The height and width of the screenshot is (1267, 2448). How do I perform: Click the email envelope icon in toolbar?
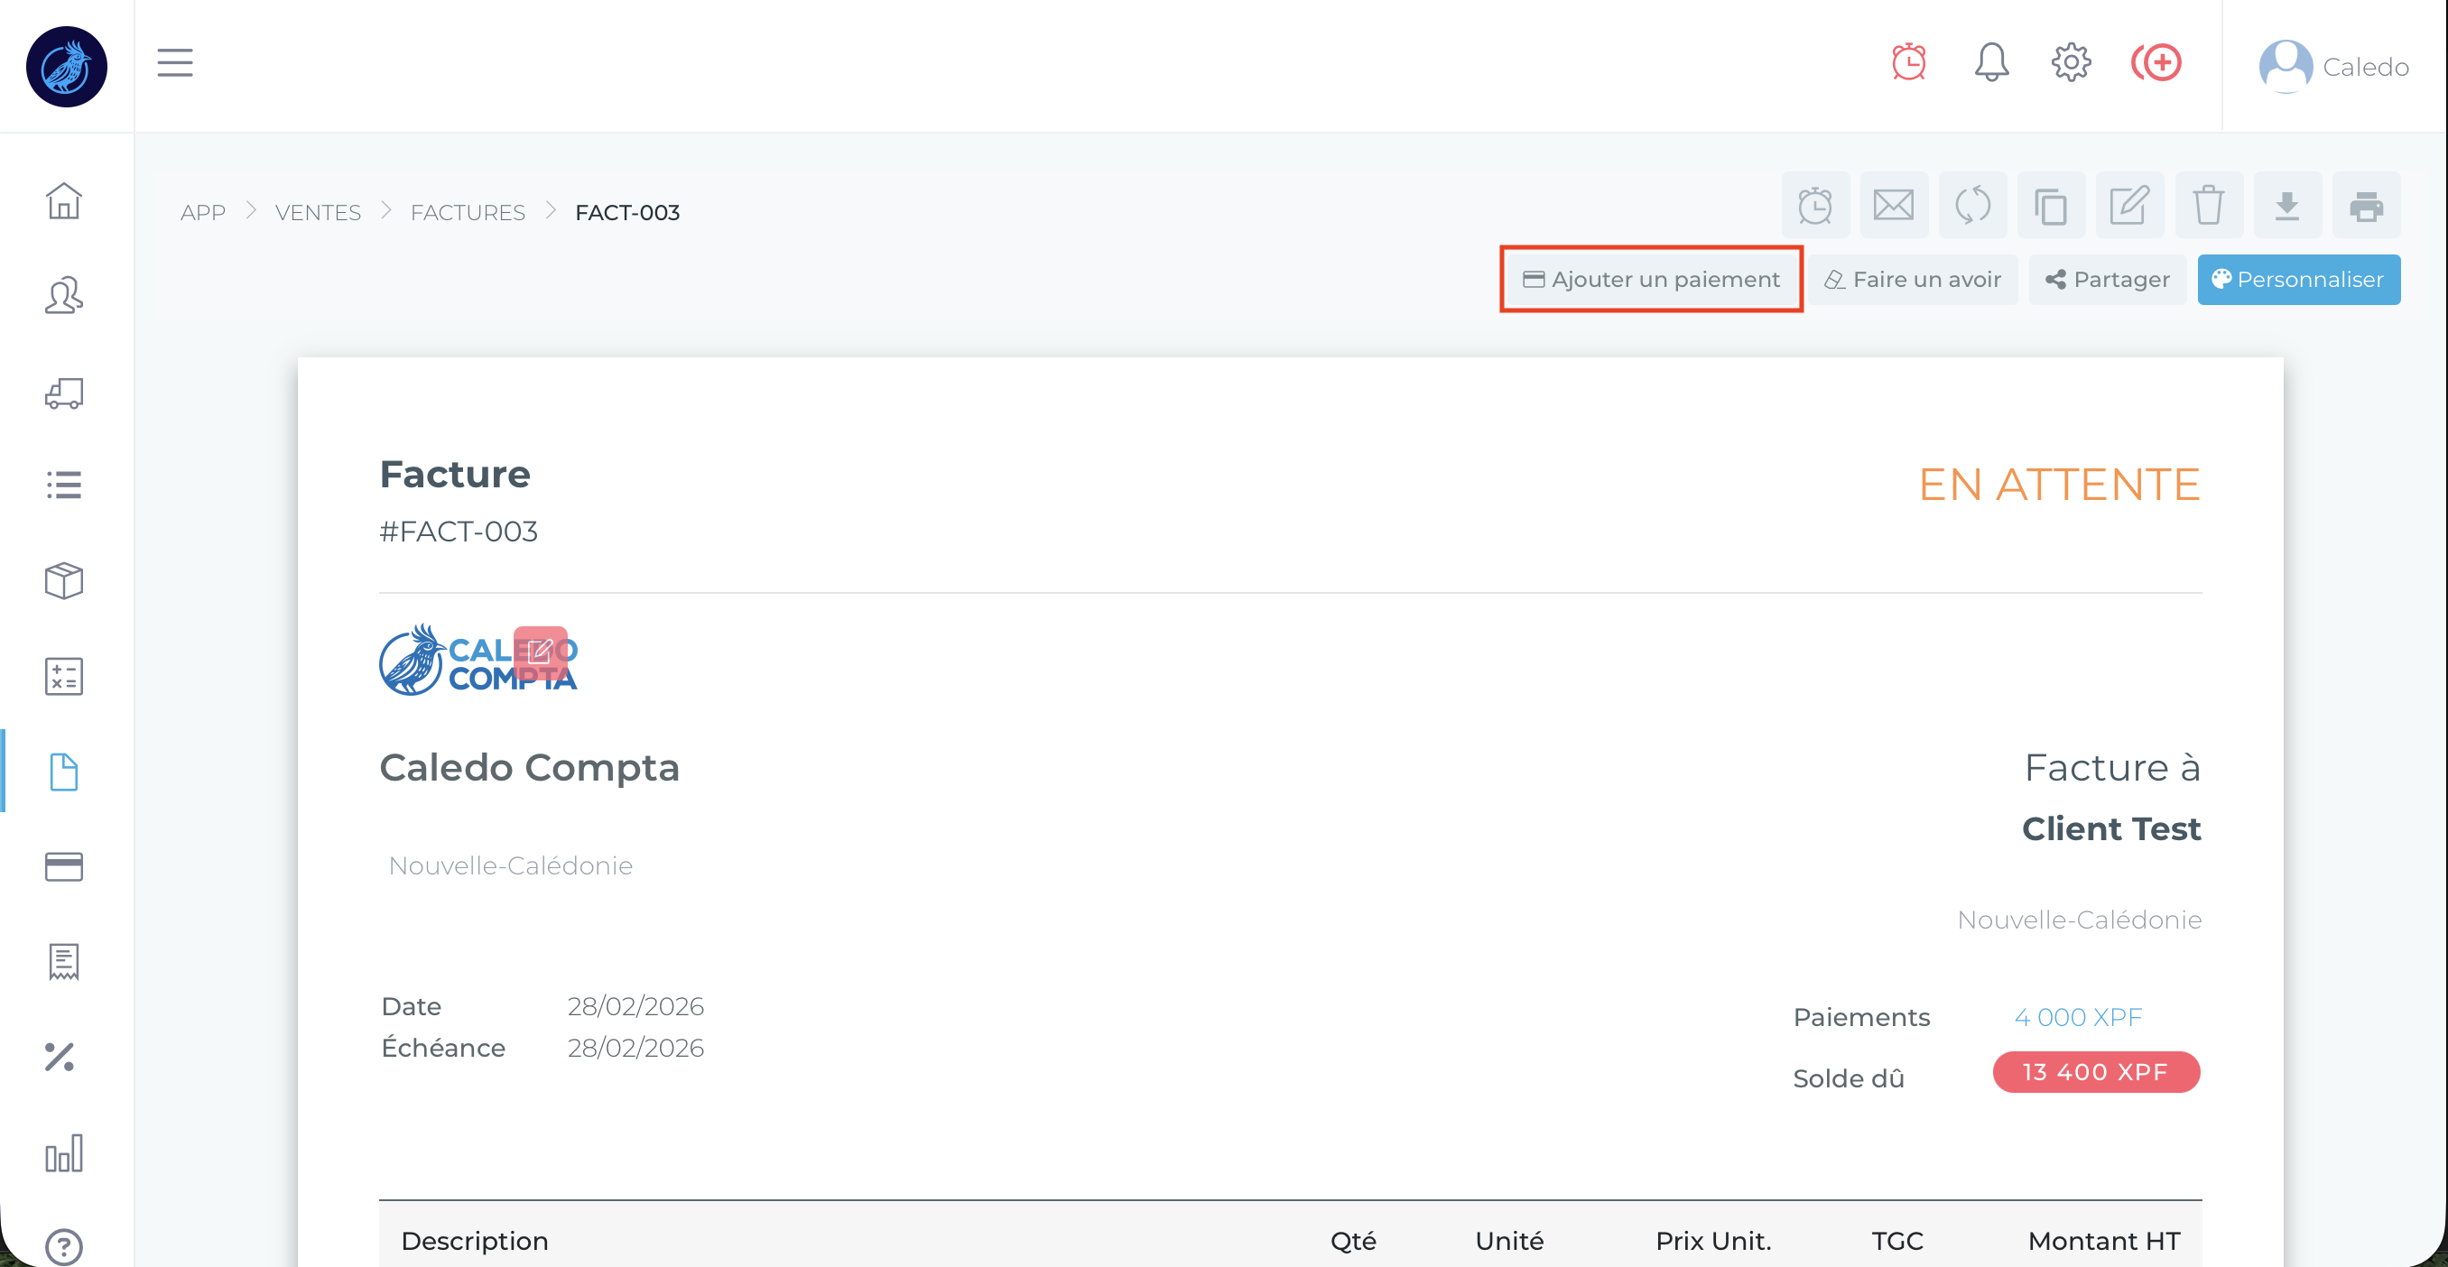[x=1893, y=205]
